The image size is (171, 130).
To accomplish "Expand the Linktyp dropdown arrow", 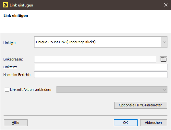I will 164,42.
